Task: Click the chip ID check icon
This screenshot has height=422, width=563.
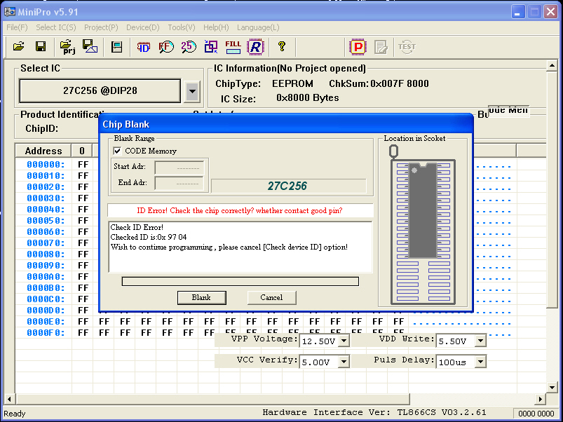Action: 144,47
